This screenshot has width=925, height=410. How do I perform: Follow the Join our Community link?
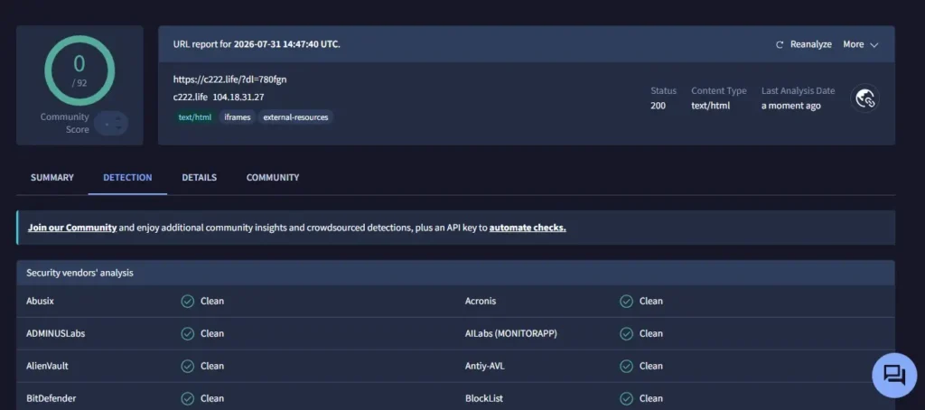72,228
